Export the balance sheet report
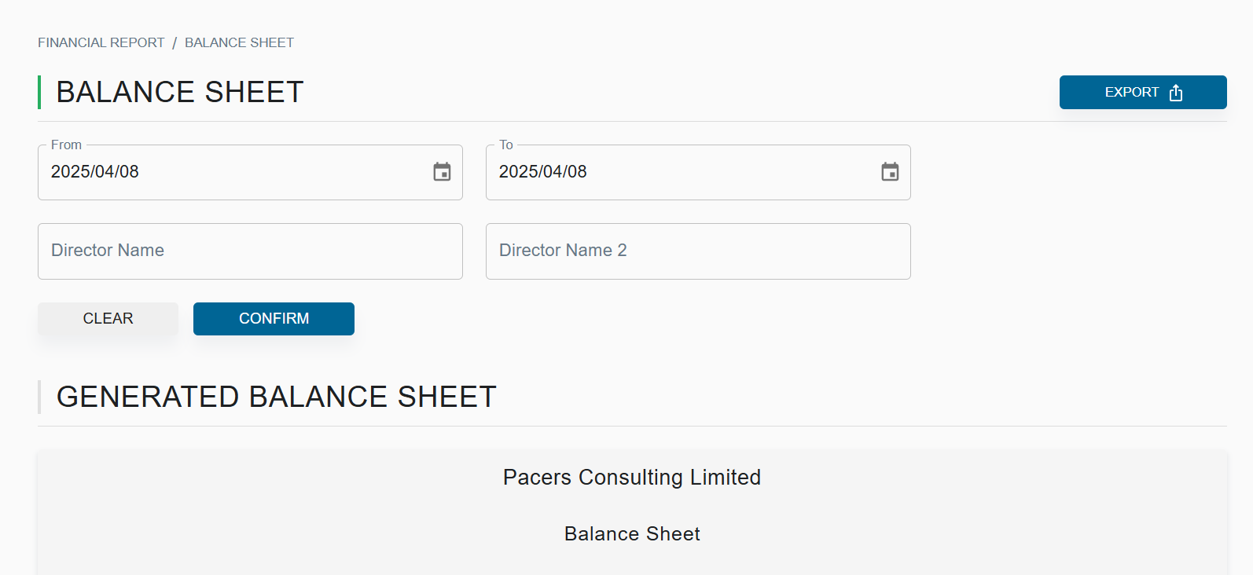 coord(1143,93)
